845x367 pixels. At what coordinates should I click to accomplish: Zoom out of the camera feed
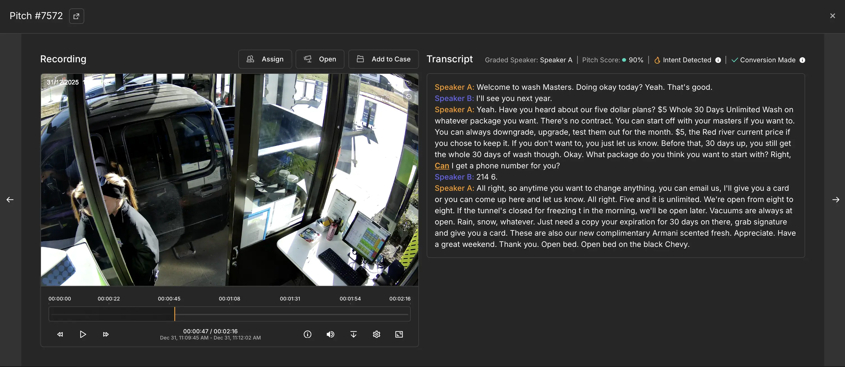coord(409,97)
